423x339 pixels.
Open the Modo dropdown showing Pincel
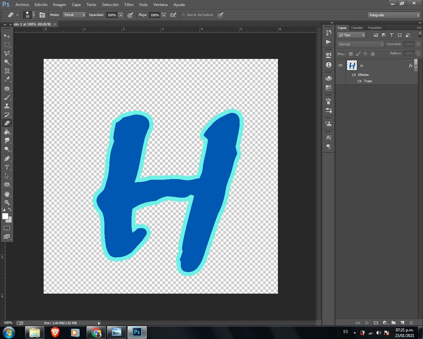click(x=74, y=15)
